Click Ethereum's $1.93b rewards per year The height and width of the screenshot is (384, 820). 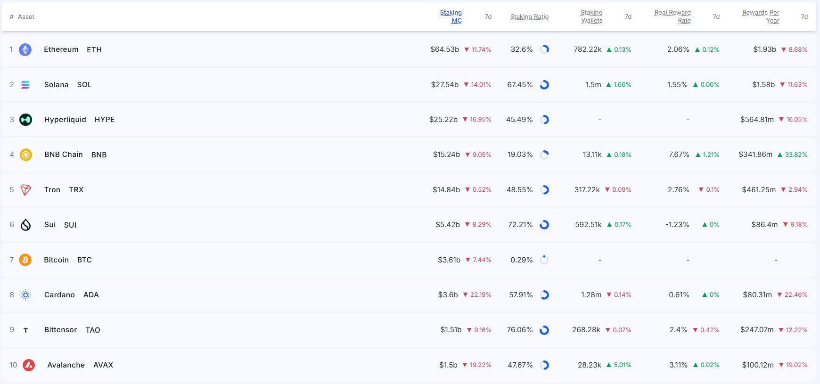(x=765, y=49)
